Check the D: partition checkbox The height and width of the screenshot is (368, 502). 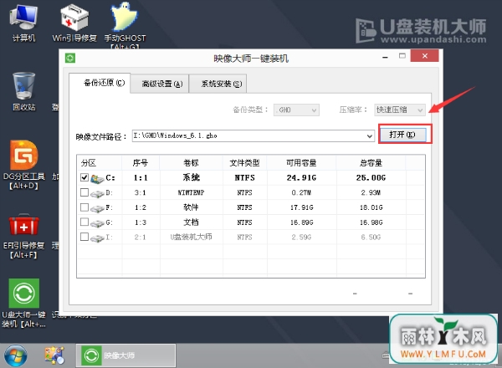tap(85, 192)
